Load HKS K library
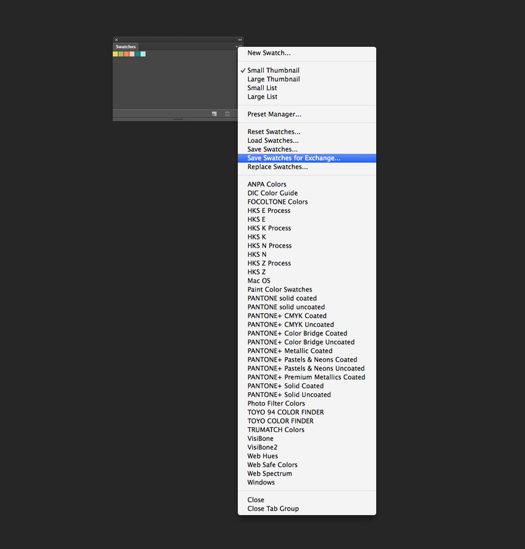 click(307, 237)
